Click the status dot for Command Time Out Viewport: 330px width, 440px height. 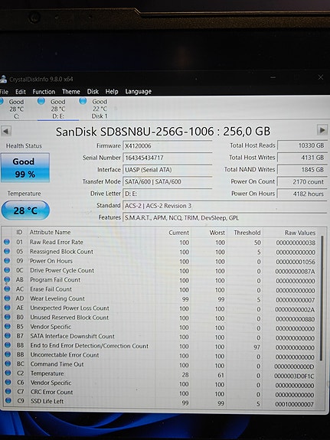tap(8, 363)
